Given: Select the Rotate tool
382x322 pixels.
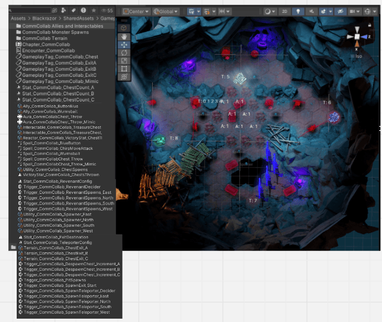Looking at the screenshot, I should [124, 53].
